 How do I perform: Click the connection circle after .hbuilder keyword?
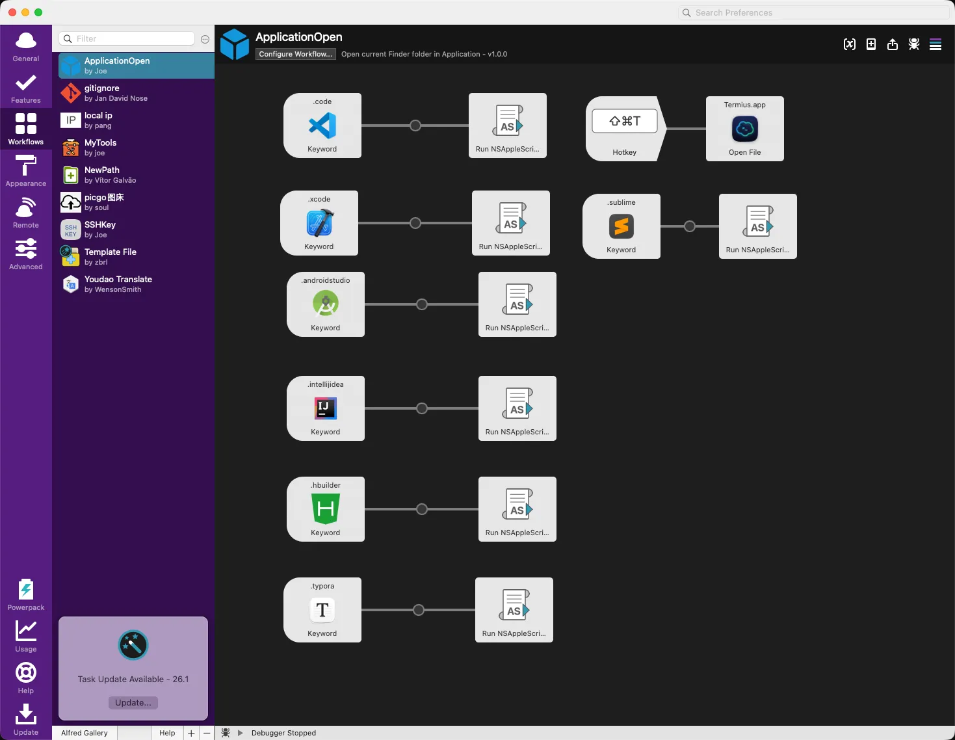coord(422,509)
